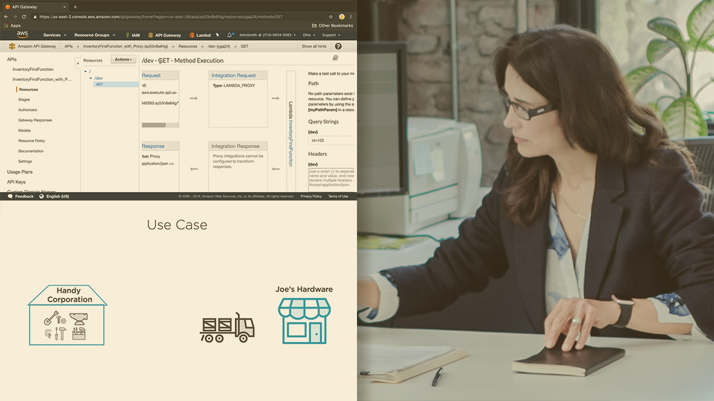Screen dimensions: 714x401
Task: Expand the Services dropdown menu
Action: (x=54, y=35)
